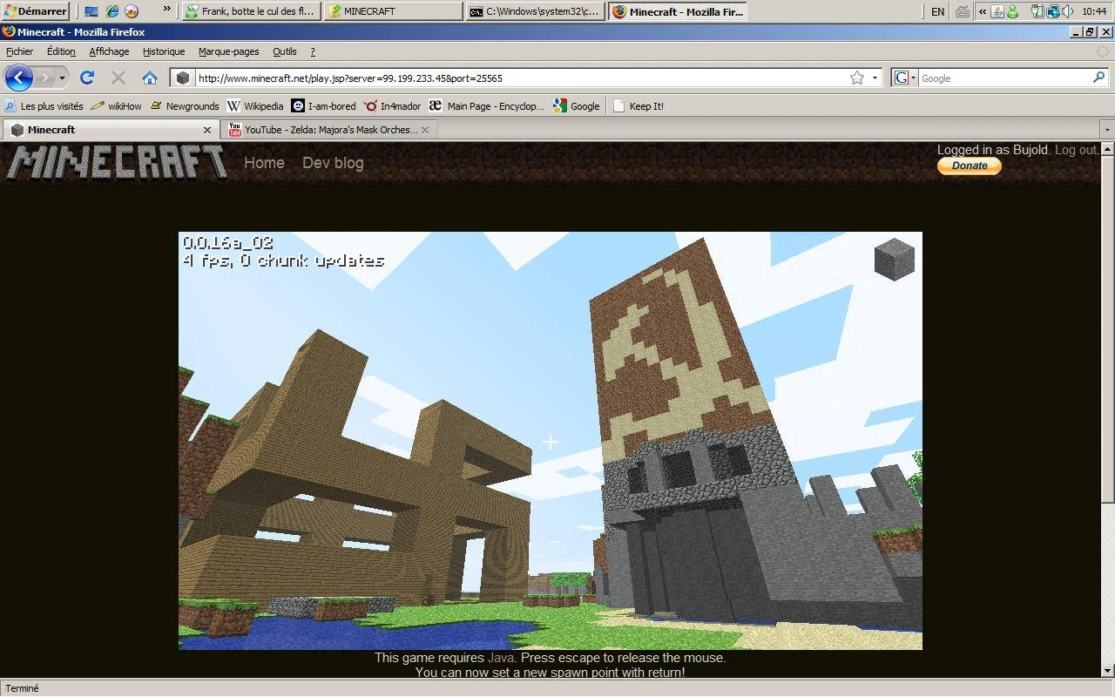This screenshot has height=697, width=1115.
Task: Click the search magnifier icon
Action: click(1099, 78)
